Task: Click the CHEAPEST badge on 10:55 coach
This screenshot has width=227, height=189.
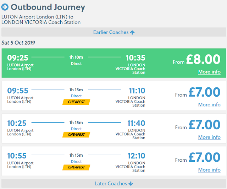Action: [76, 167]
